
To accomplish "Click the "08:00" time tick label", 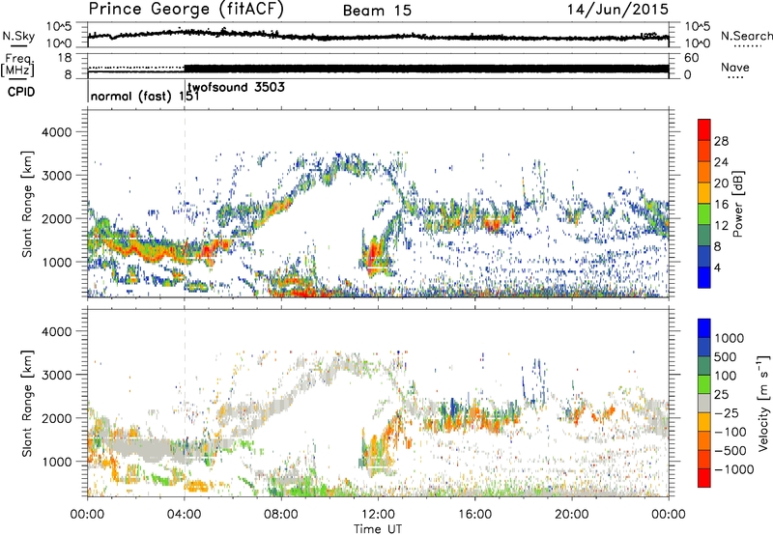I will 281,515.
